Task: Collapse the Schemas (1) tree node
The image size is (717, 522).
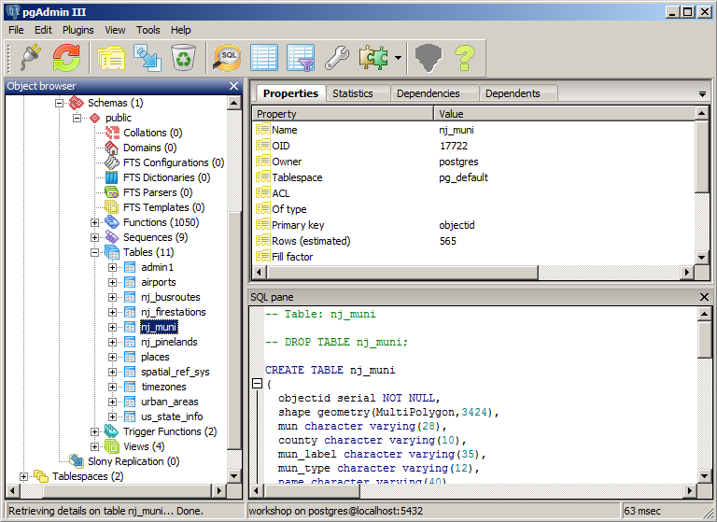Action: 59,103
